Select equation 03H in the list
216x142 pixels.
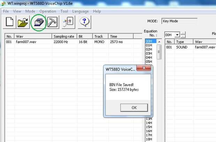coord(151,53)
